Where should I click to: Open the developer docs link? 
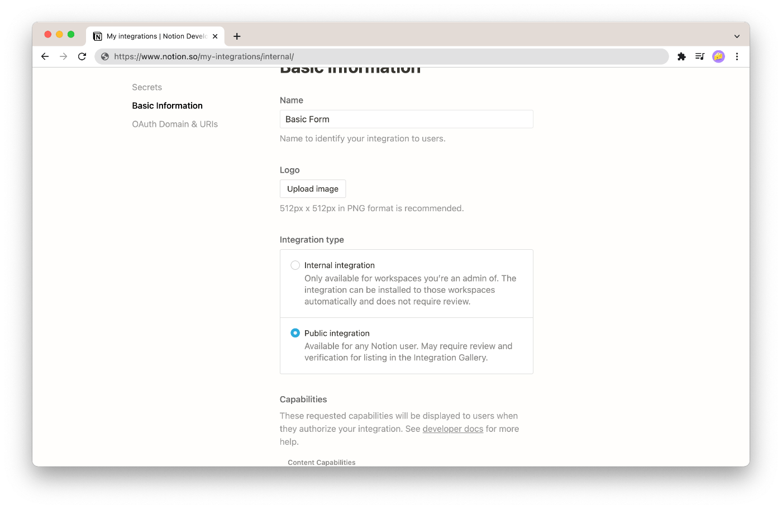[x=453, y=429]
